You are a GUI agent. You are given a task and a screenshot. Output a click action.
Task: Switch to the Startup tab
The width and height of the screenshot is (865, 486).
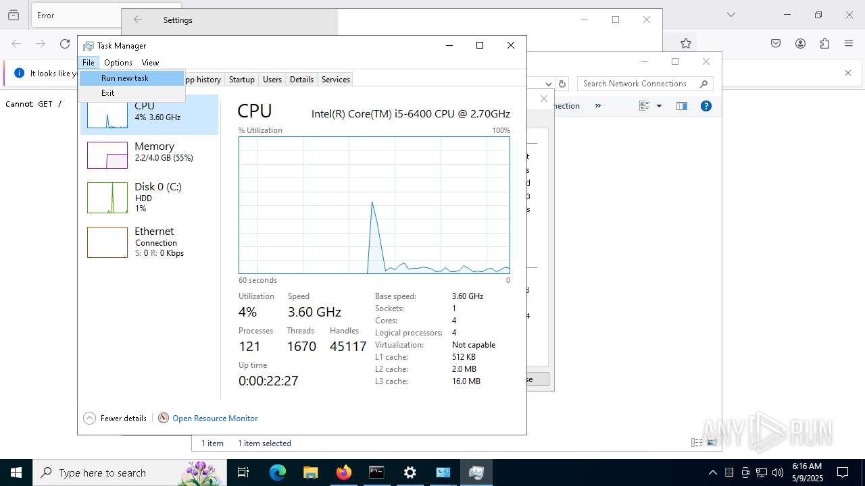click(x=241, y=80)
